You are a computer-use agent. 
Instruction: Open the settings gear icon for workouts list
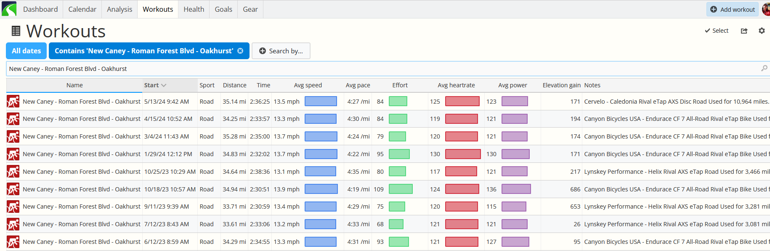(762, 31)
